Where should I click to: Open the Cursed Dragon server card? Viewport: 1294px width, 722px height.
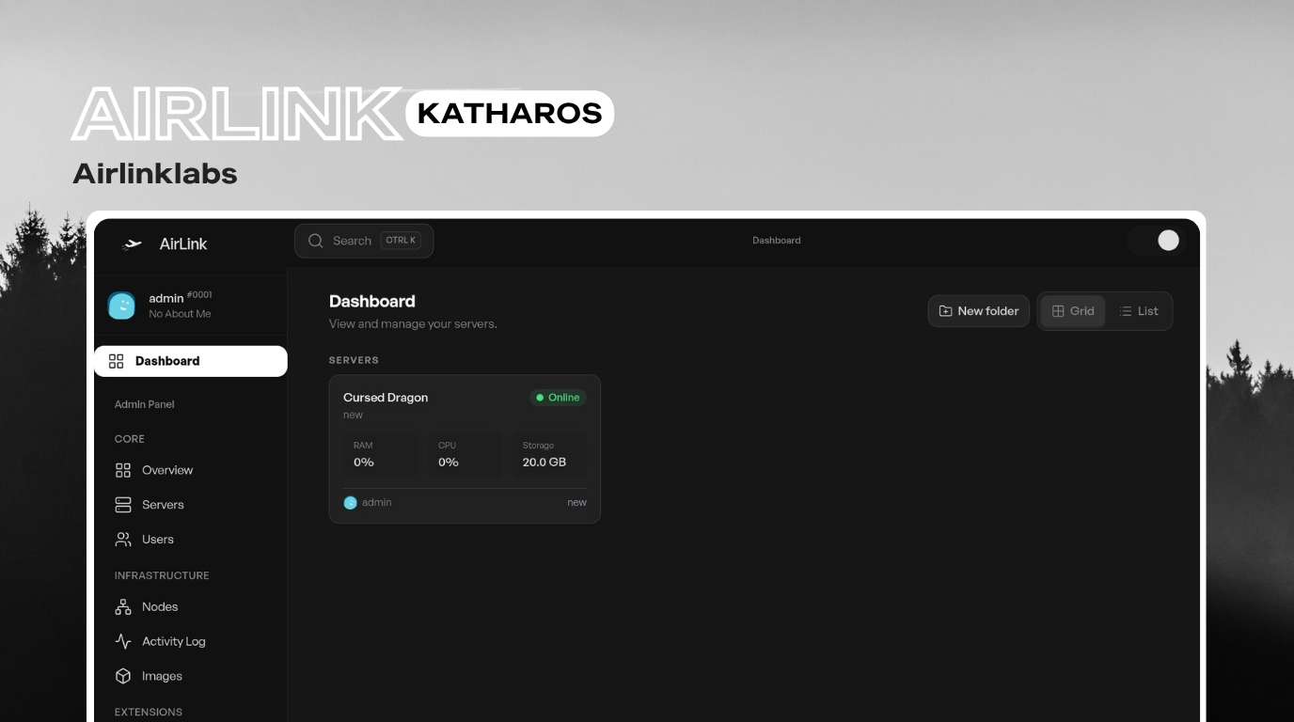465,449
